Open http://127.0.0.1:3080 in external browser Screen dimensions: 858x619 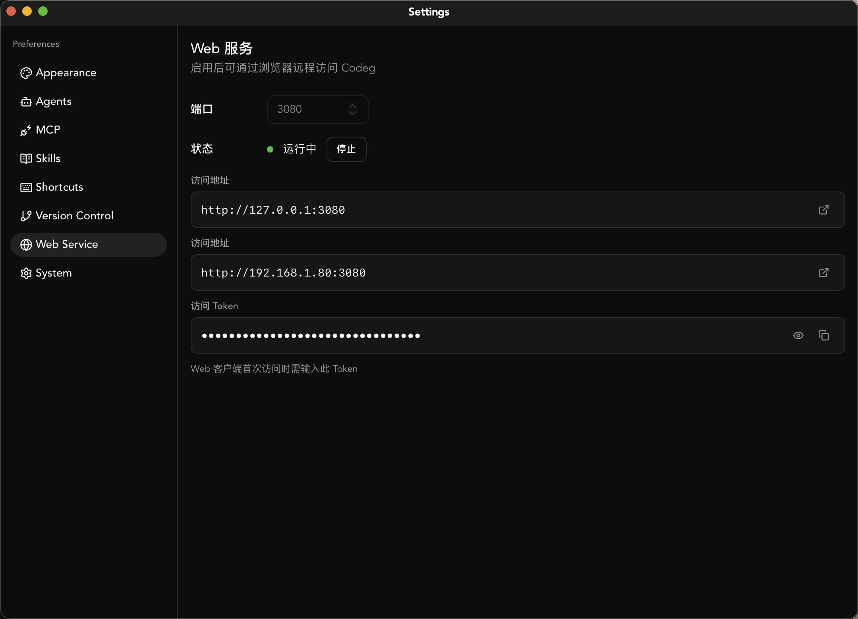tap(824, 210)
